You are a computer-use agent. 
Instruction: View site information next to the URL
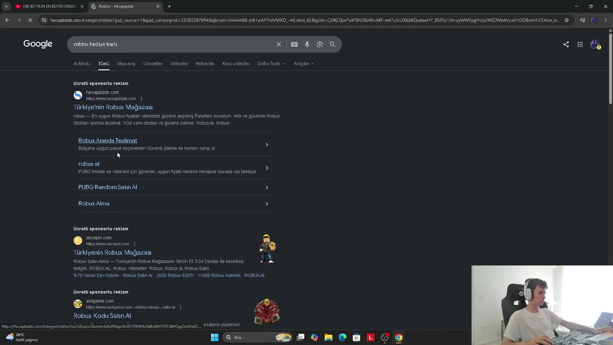point(44,20)
